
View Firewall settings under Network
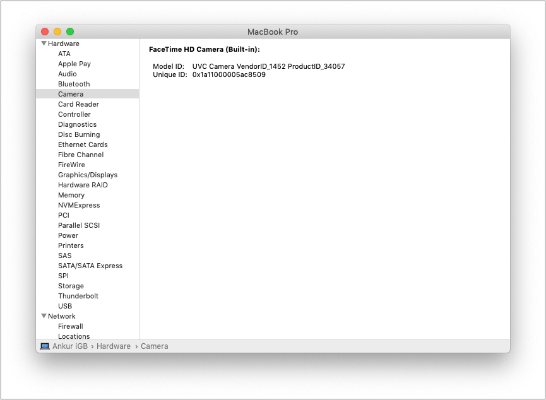pyautogui.click(x=70, y=326)
